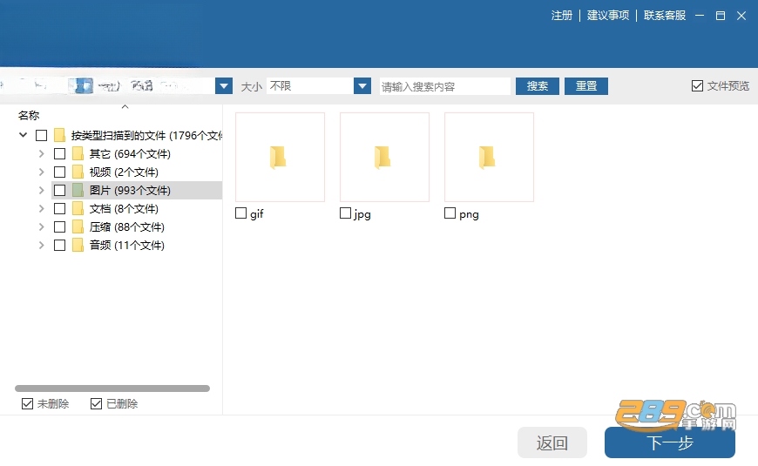The image size is (758, 466).
Task: Open the 联系客服 link
Action: click(x=665, y=16)
